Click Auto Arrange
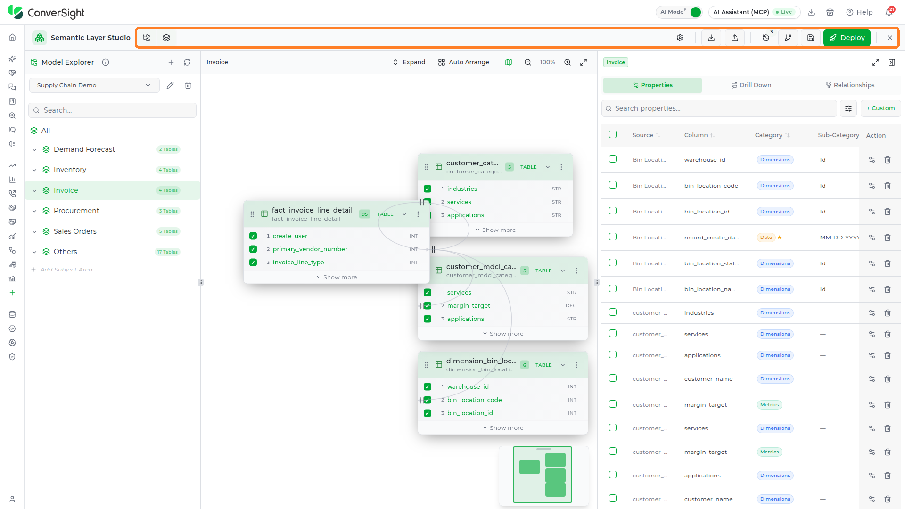The height and width of the screenshot is (509, 905). 464,62
